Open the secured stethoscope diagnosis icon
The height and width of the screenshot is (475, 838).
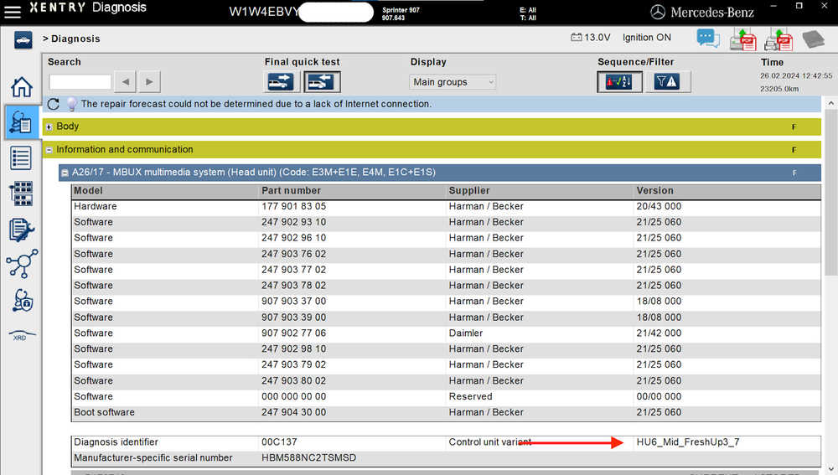(23, 300)
